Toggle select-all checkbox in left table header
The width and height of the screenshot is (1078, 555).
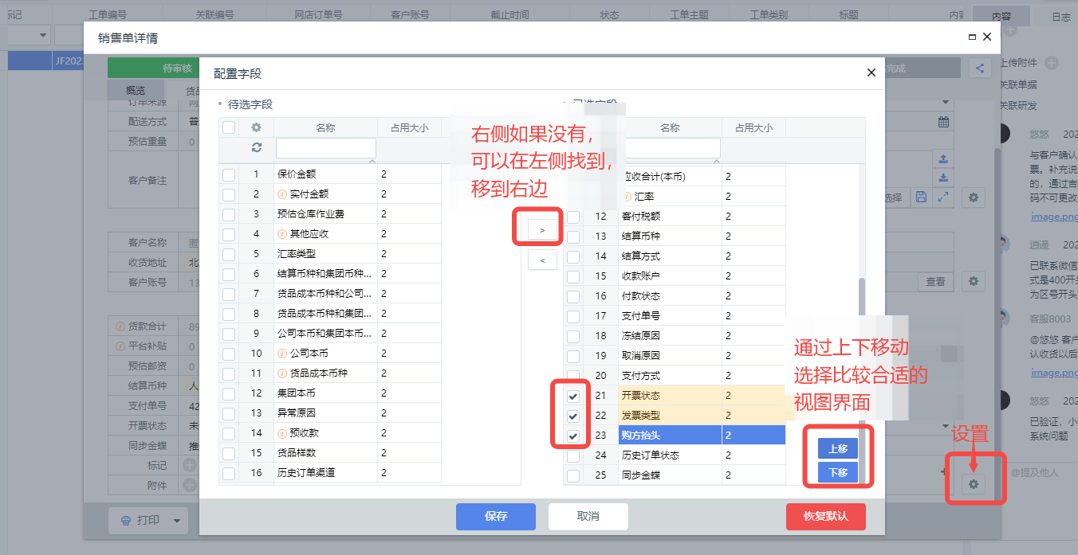pos(229,127)
